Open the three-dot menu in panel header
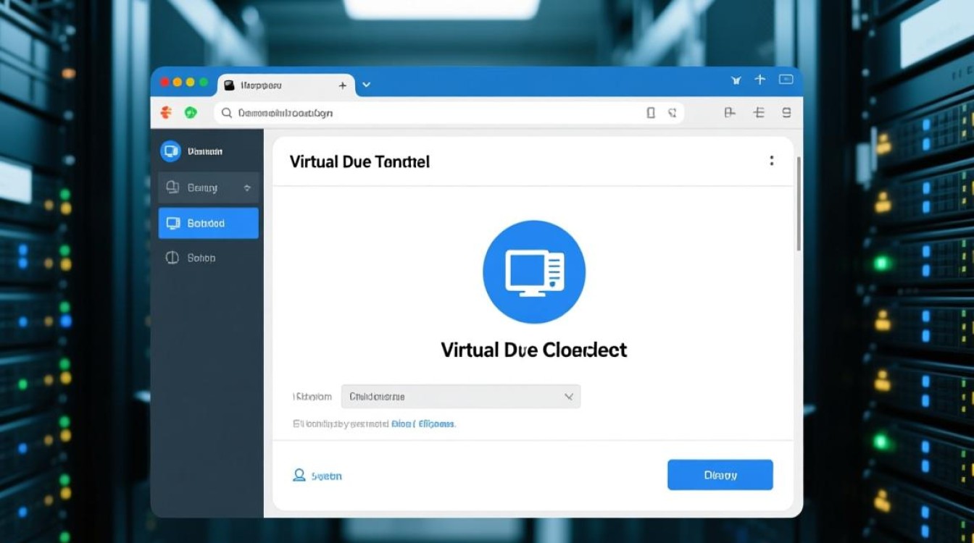 (772, 161)
